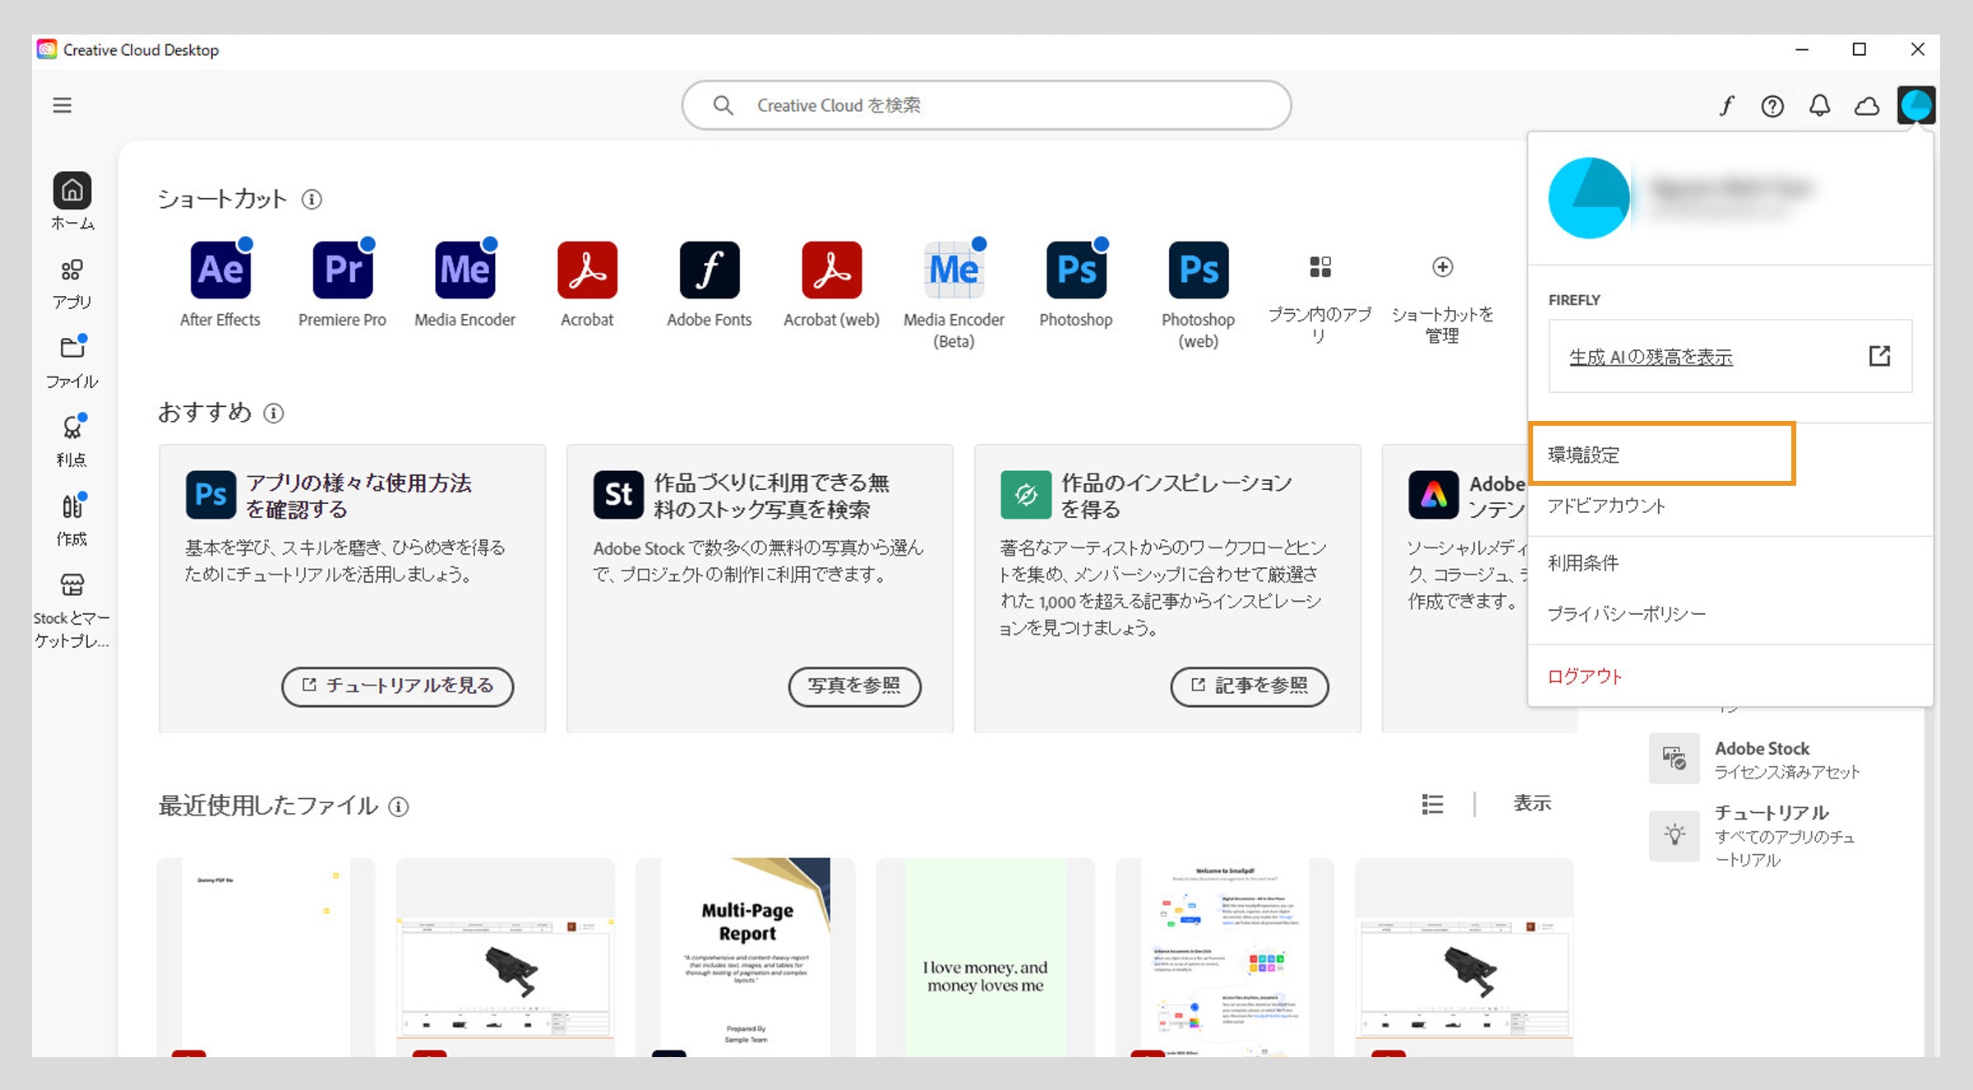Open After Effects from shortcuts
This screenshot has height=1090, width=1973.
coord(219,269)
